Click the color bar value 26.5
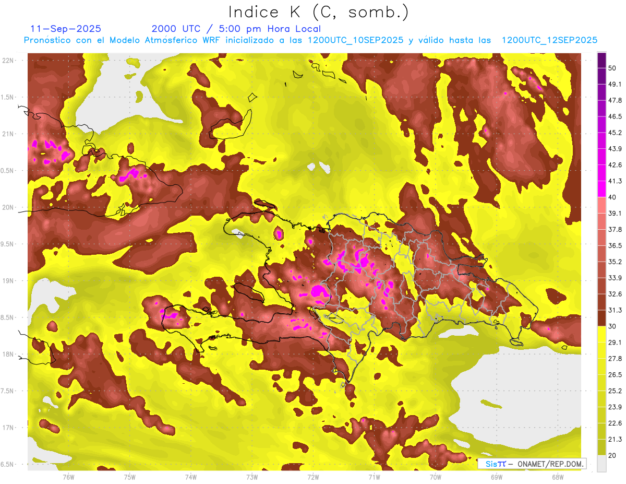 [614, 375]
